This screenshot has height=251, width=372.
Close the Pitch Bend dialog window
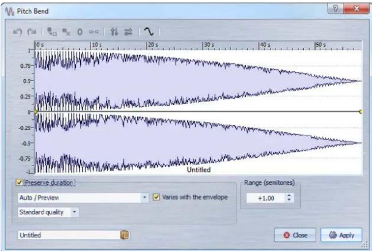(356, 9)
